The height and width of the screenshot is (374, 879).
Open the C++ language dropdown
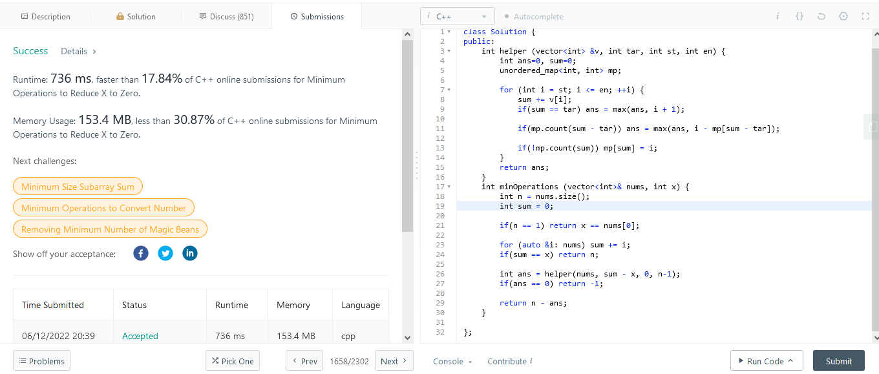coord(458,16)
